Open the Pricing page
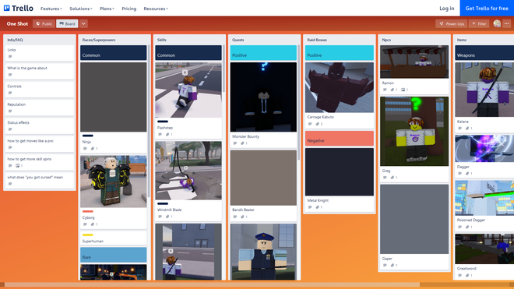The image size is (514, 289). [x=129, y=9]
